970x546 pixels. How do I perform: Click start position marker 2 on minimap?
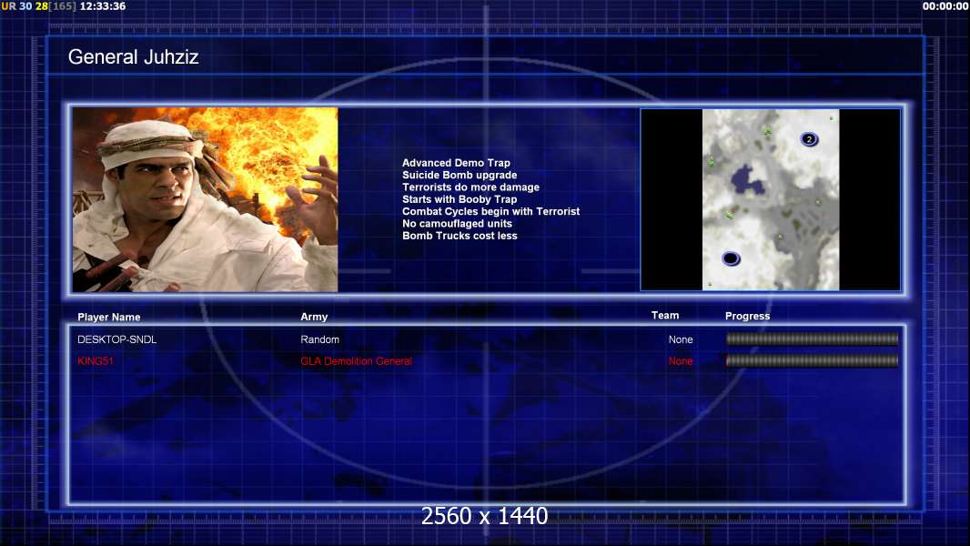click(809, 139)
